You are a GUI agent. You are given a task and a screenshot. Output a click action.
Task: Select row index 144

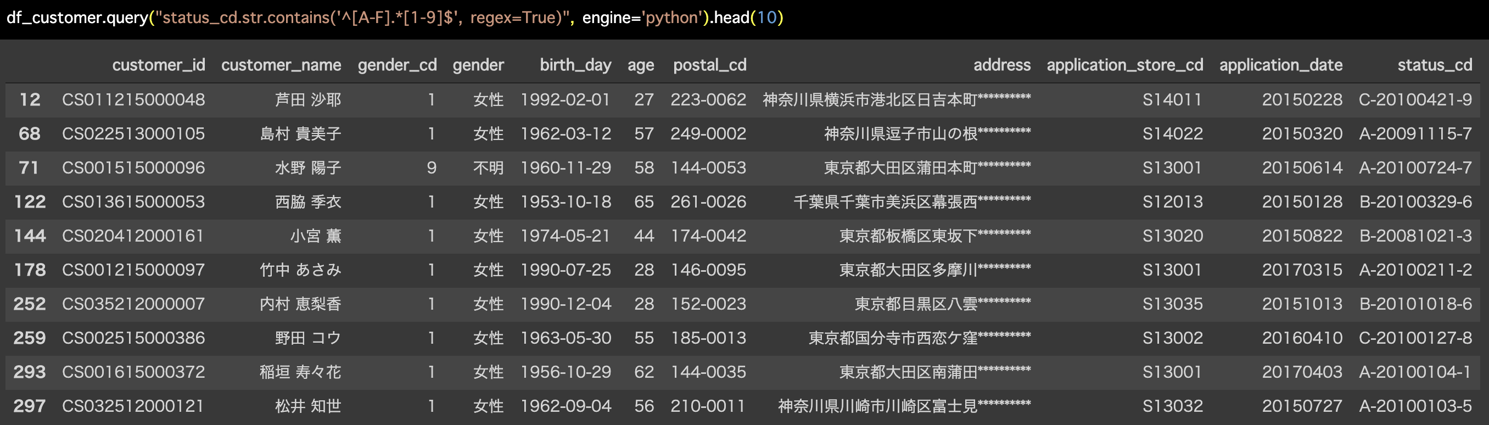coord(30,236)
